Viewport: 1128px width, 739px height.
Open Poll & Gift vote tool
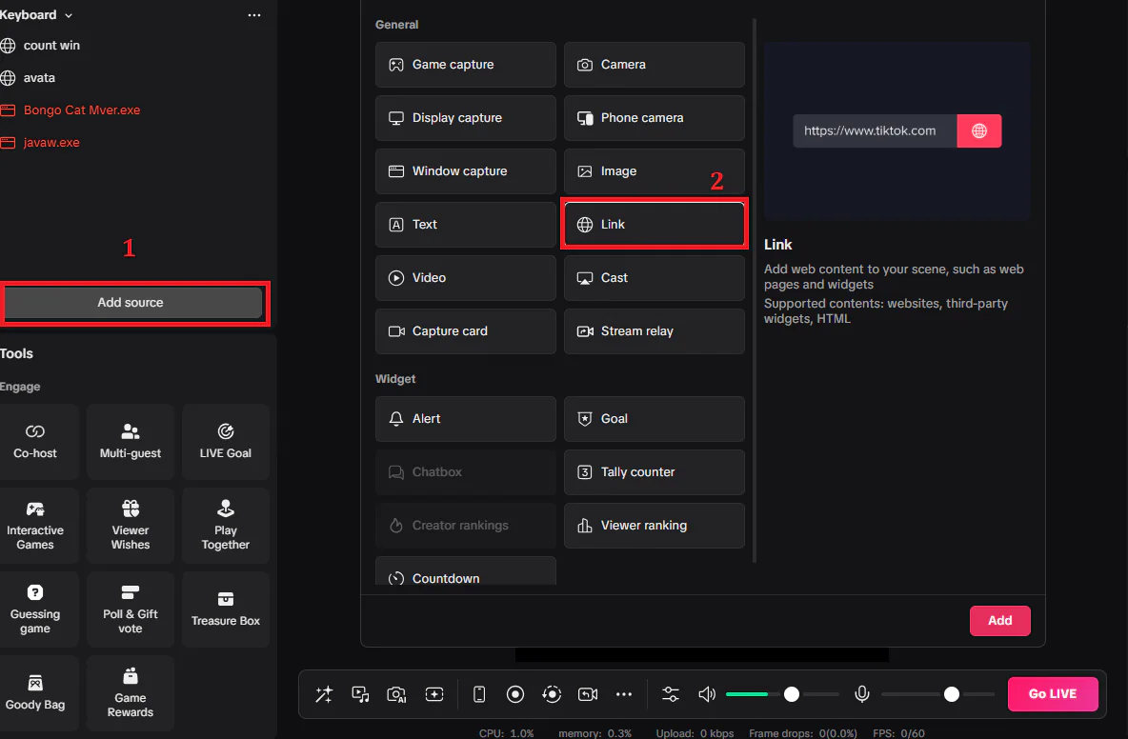[x=131, y=609]
